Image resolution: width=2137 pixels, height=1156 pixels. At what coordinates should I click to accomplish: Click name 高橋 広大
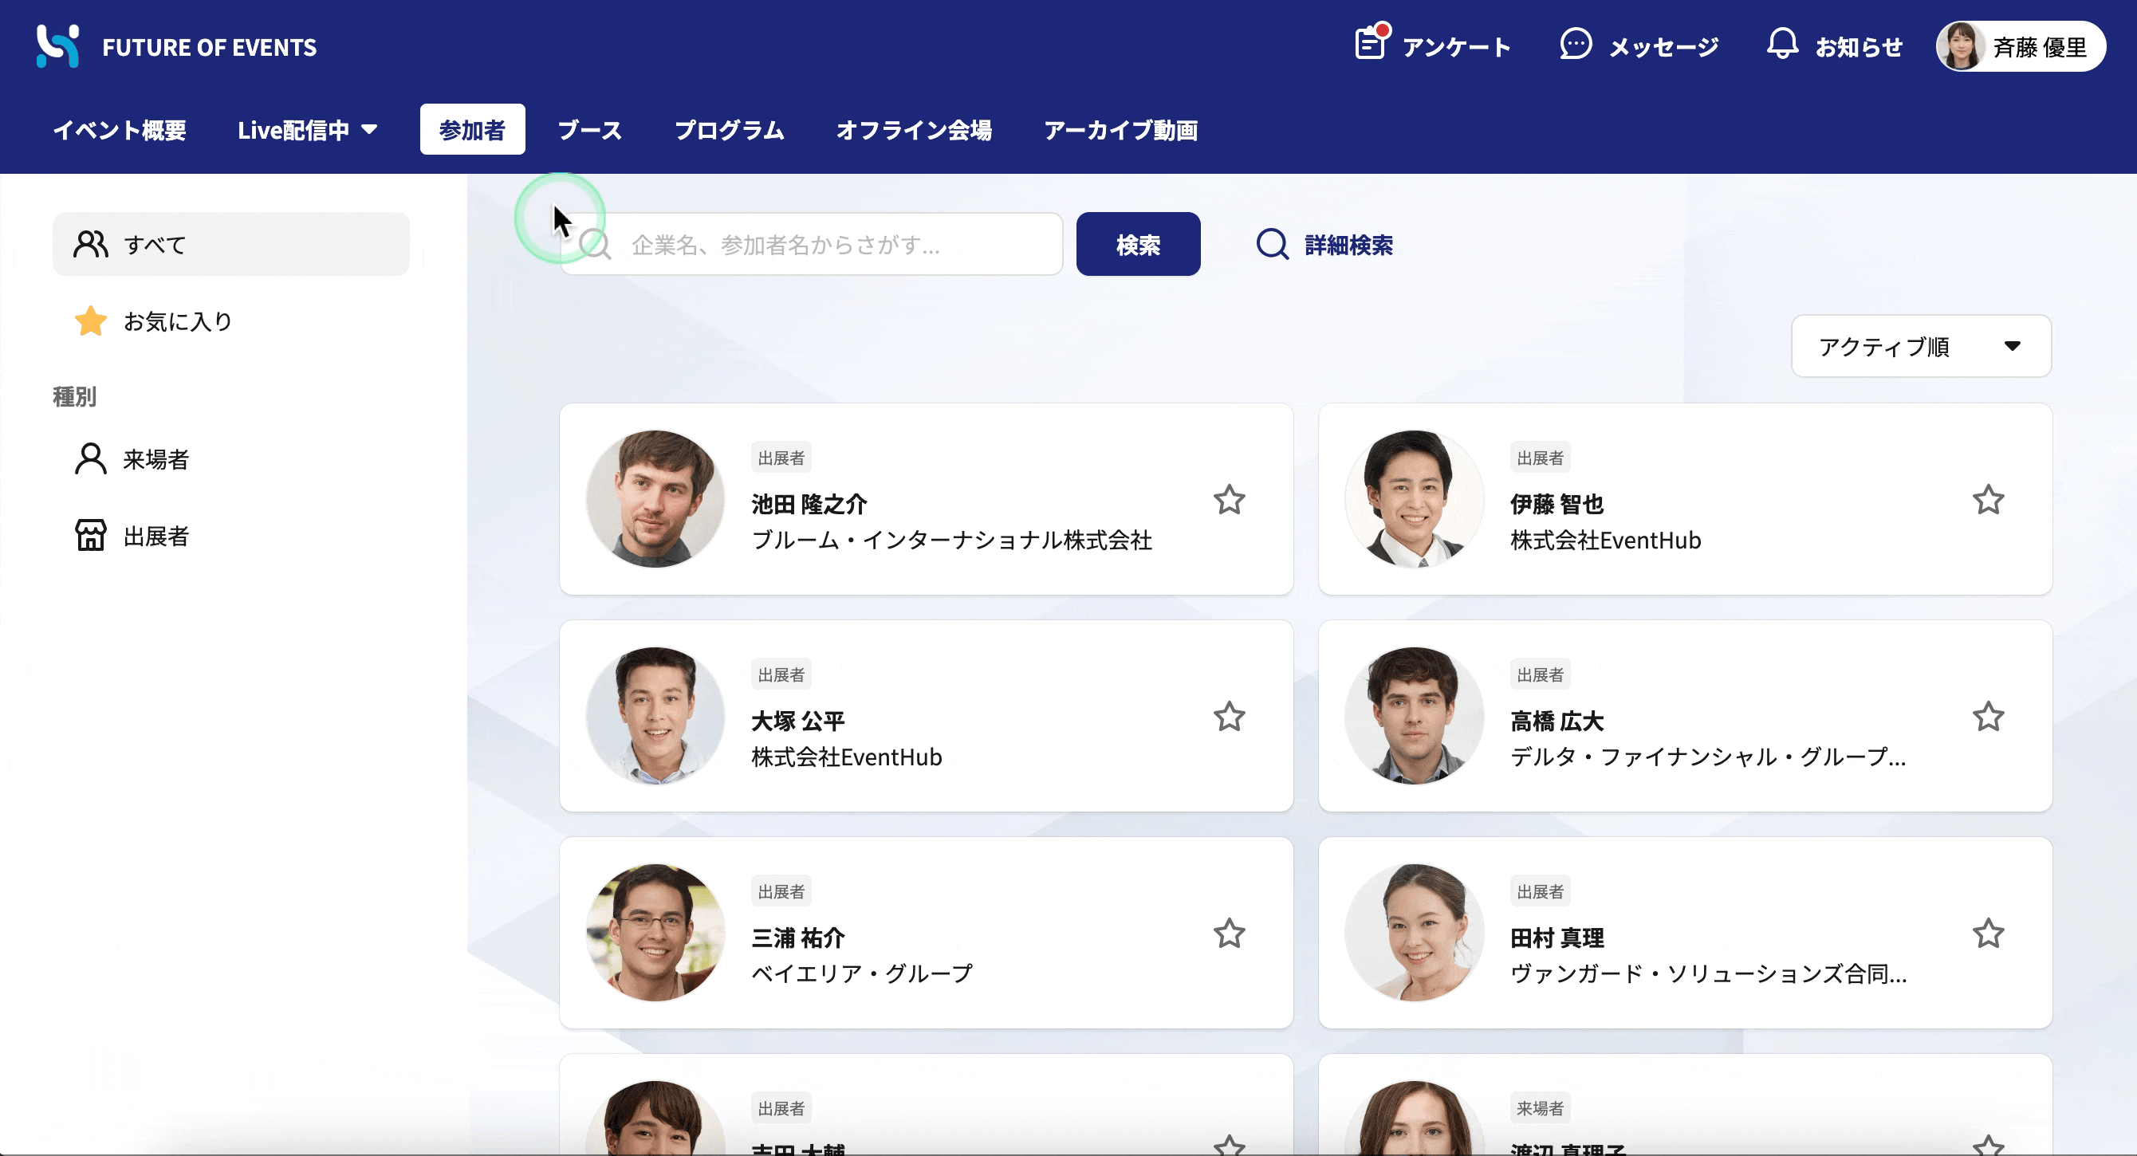pos(1557,721)
